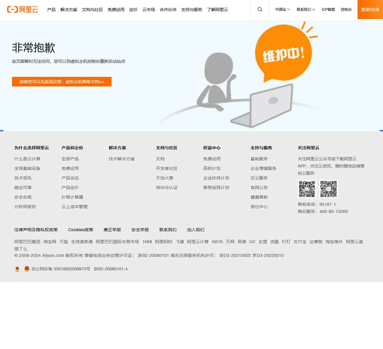Open the 文档与社区 nav menu
This screenshot has width=383, height=349.
(92, 10)
